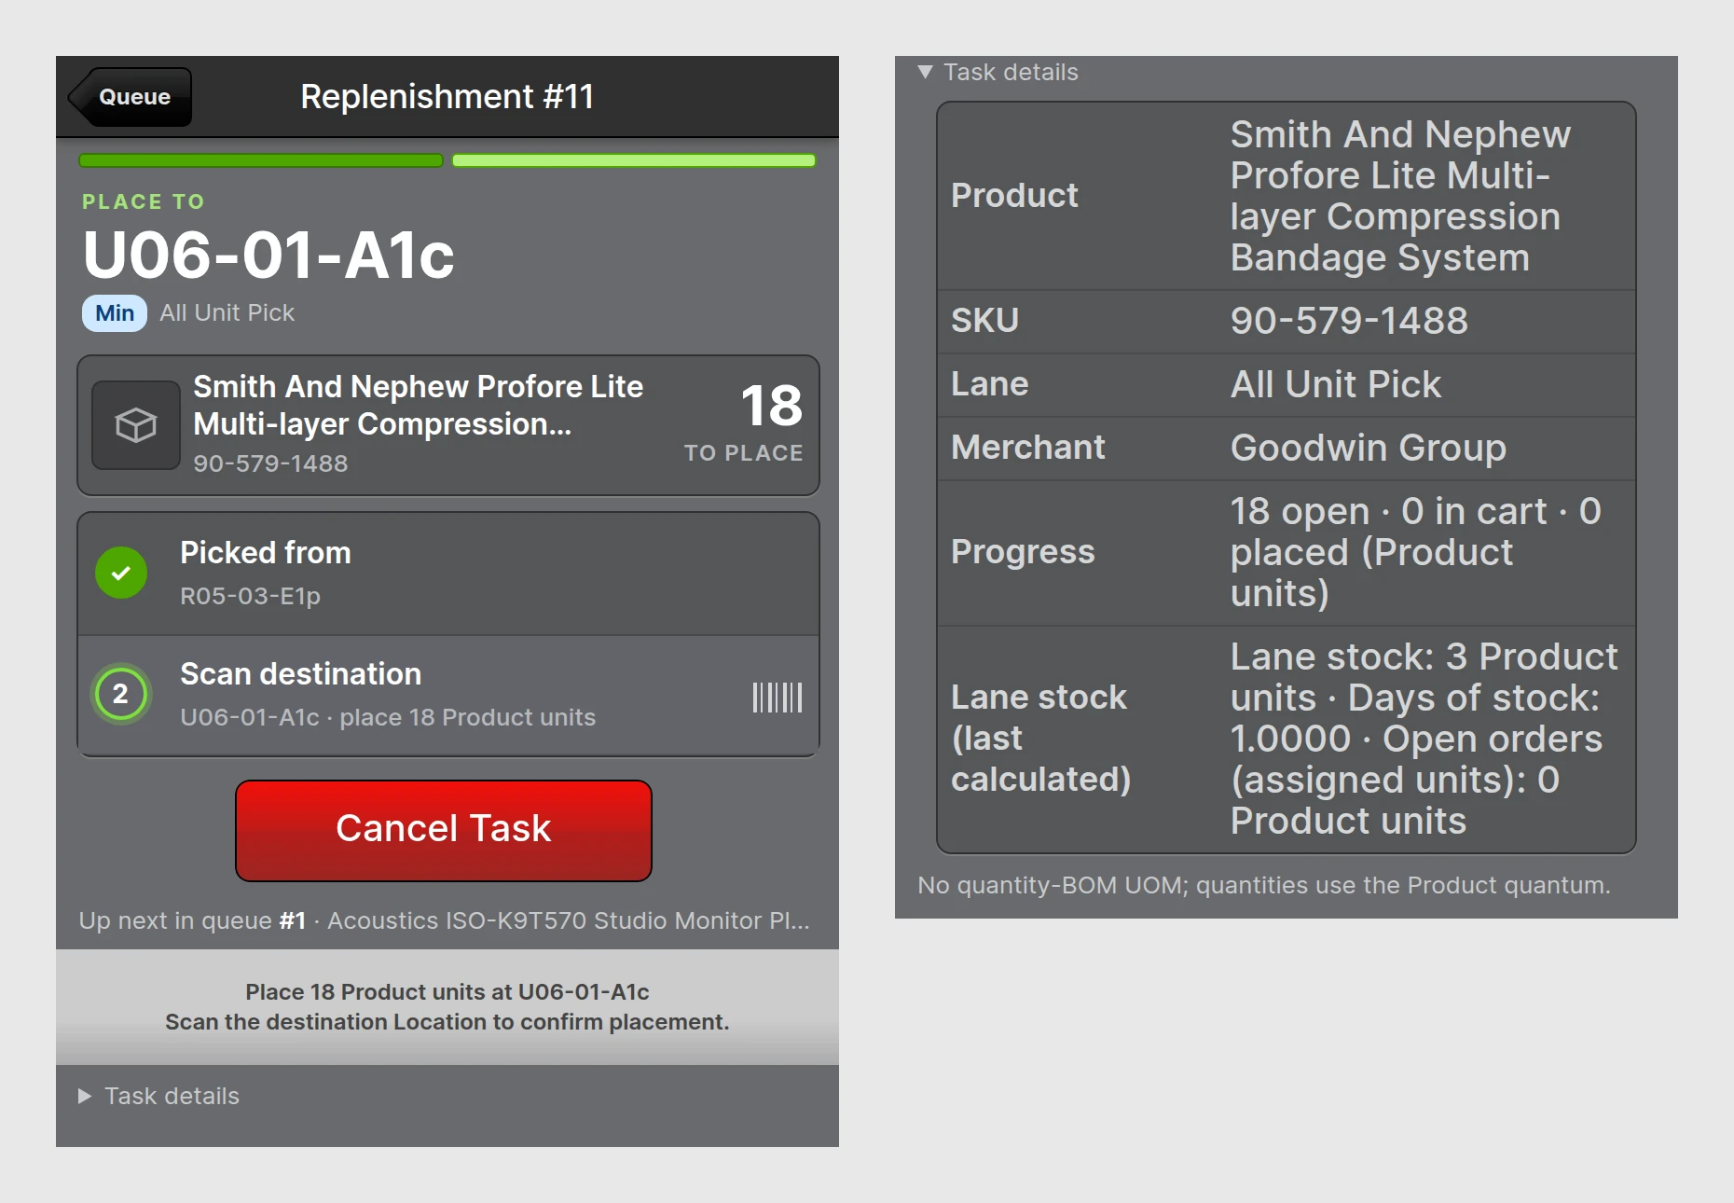1734x1203 pixels.
Task: Click the Lane row label
Action: coord(989,384)
